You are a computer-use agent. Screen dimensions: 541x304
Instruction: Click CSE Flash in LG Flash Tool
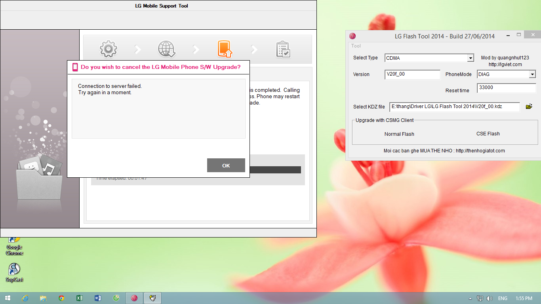(x=488, y=134)
